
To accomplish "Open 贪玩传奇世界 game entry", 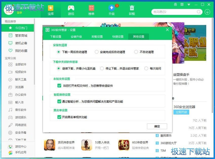I will (x=59, y=145).
